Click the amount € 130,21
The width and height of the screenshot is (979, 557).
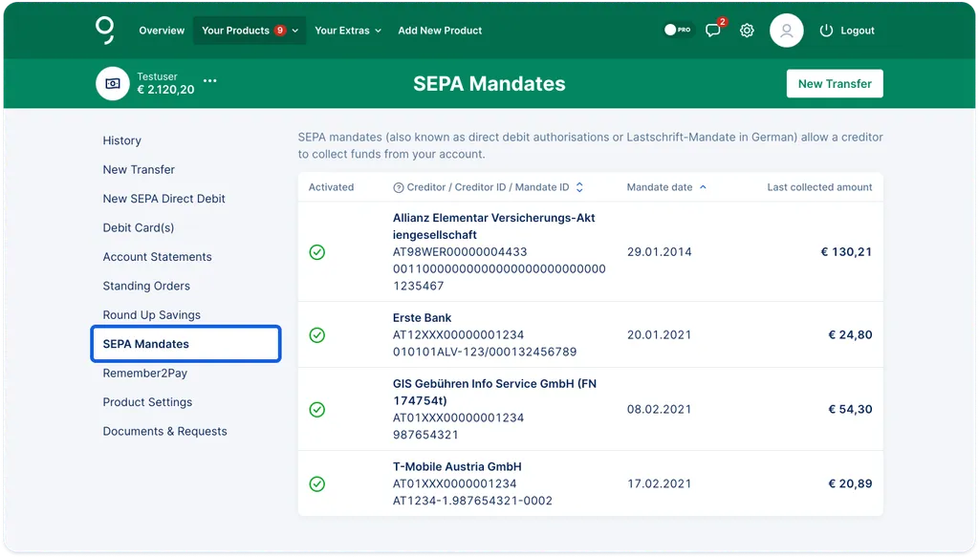pyautogui.click(x=846, y=252)
